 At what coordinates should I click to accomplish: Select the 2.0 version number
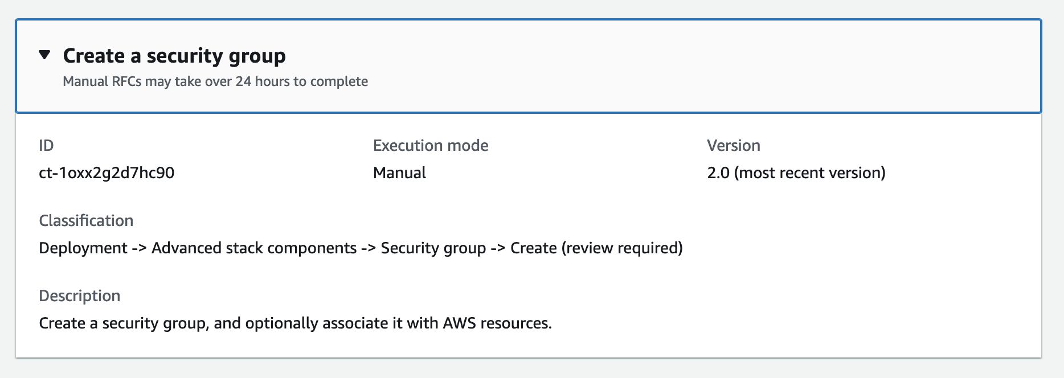[x=718, y=173]
